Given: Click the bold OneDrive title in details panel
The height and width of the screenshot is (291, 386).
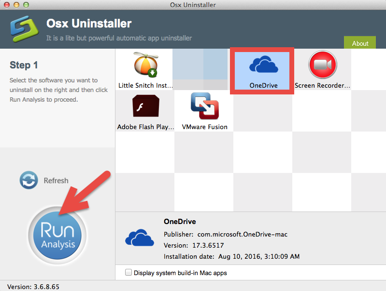Looking at the screenshot, I should click(180, 222).
